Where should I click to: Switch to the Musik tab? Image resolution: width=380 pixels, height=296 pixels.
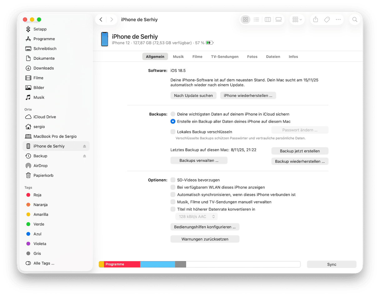point(178,57)
